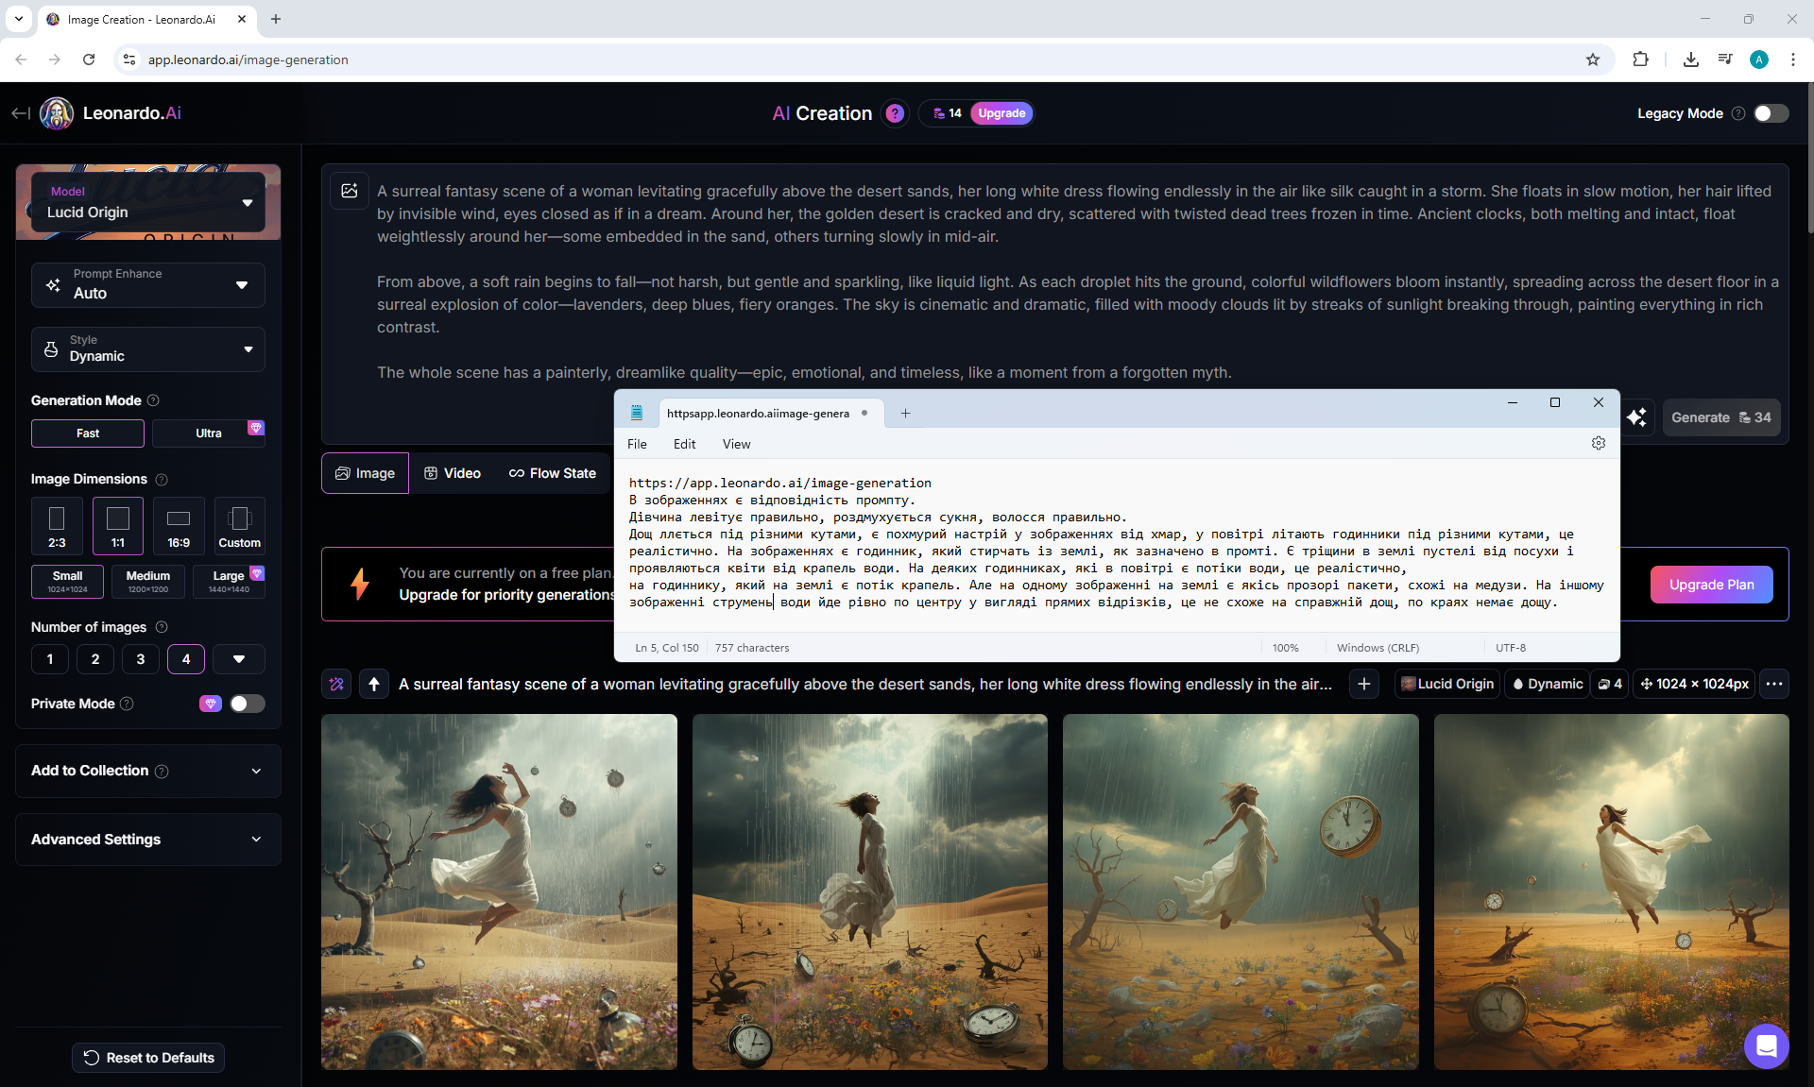
Task: Open the Model Lucid Origin dropdown
Action: pos(148,202)
